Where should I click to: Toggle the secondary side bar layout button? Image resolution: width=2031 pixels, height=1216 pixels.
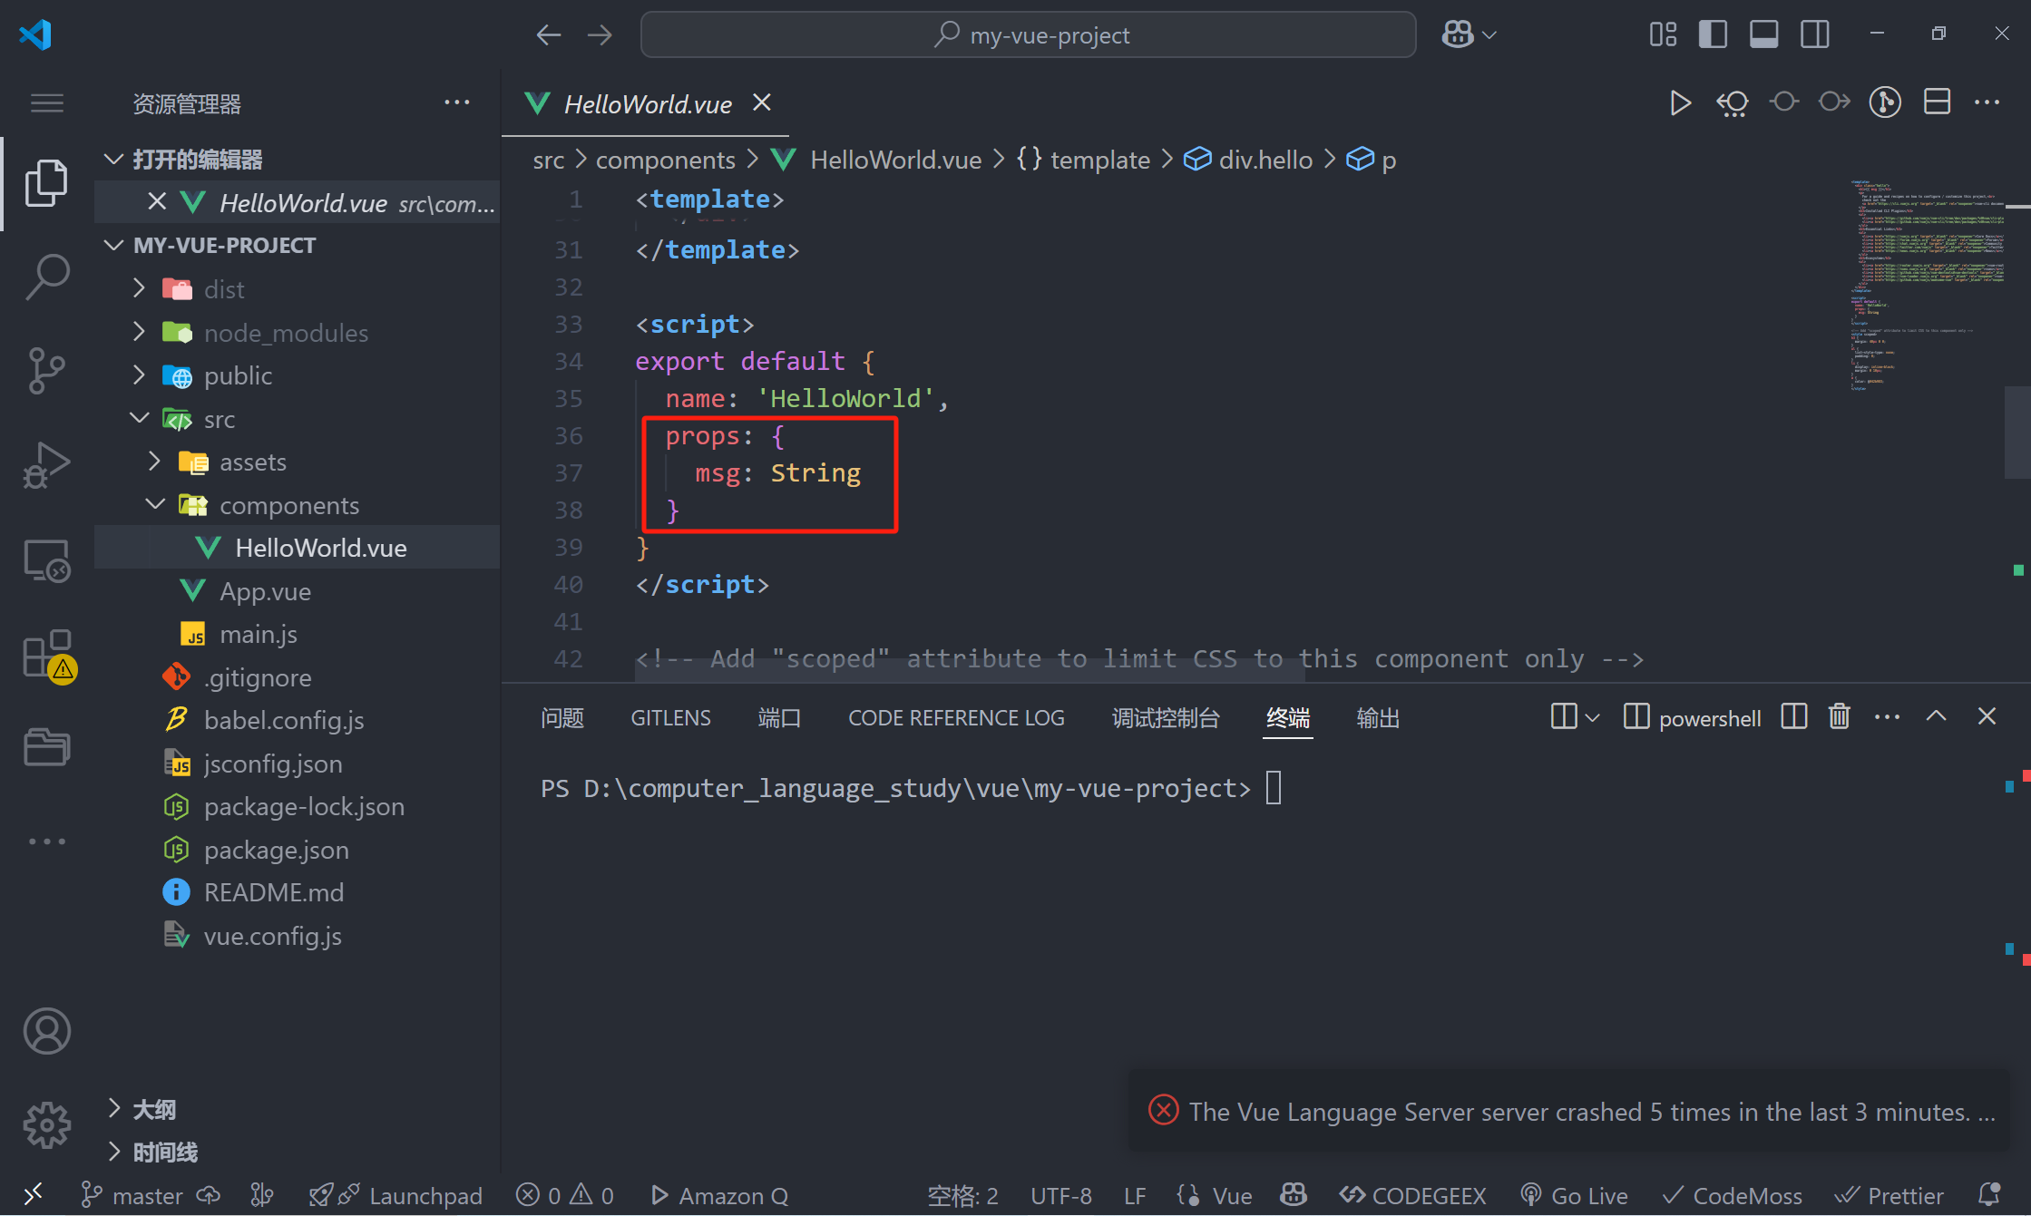1815,35
